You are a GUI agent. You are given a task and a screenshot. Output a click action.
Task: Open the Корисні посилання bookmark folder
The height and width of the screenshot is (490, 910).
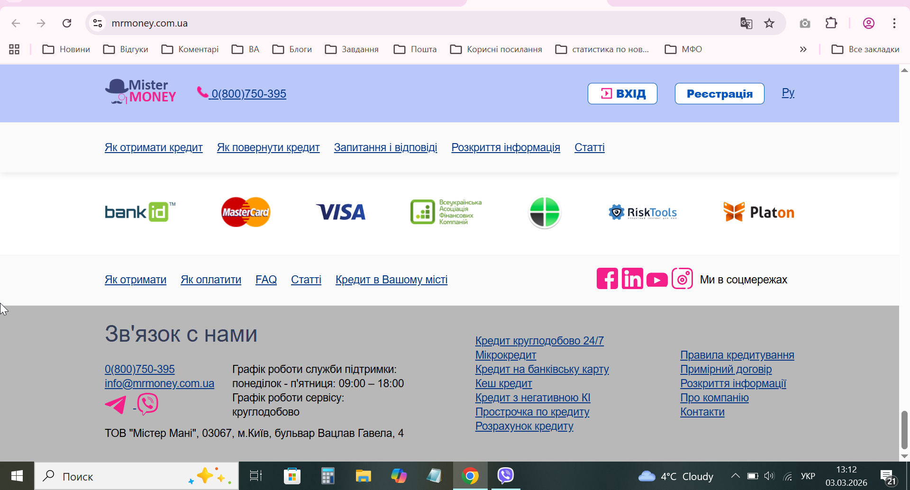click(x=496, y=49)
